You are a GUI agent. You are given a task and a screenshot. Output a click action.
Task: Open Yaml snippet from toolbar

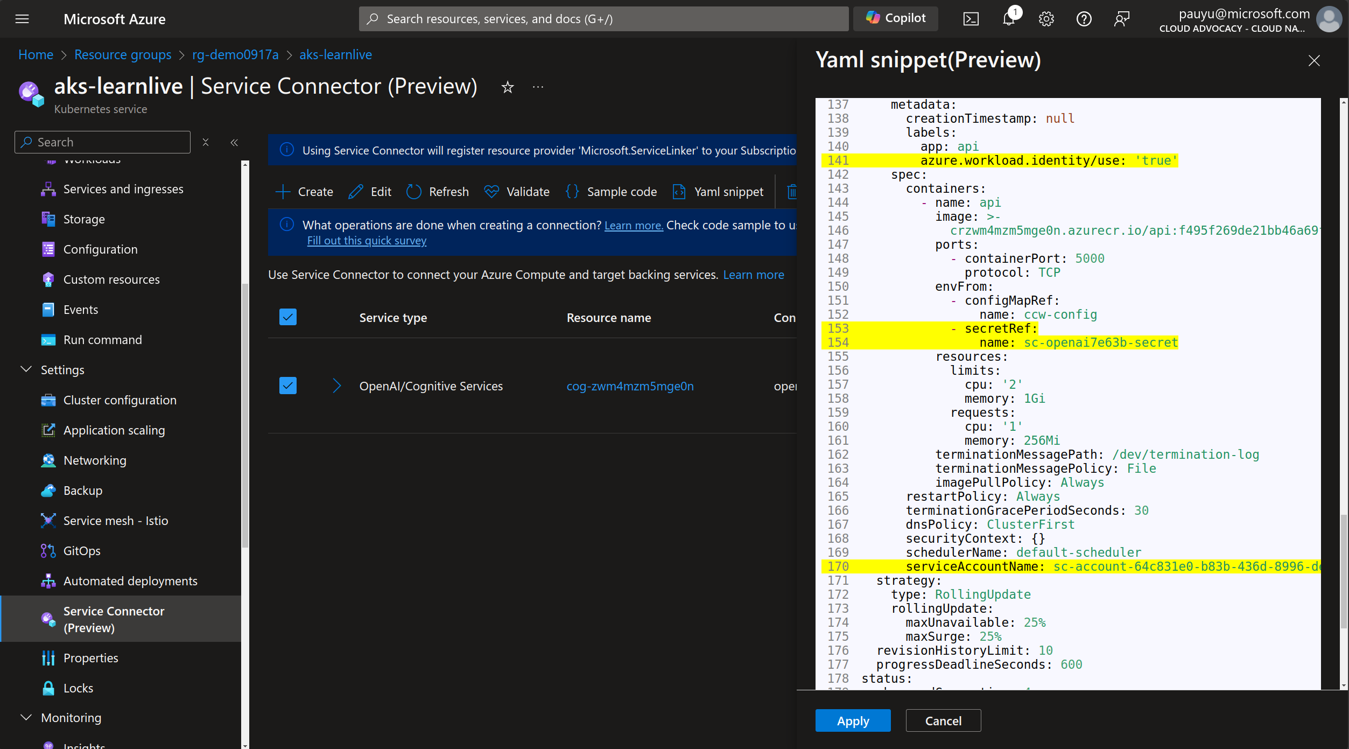pyautogui.click(x=718, y=192)
